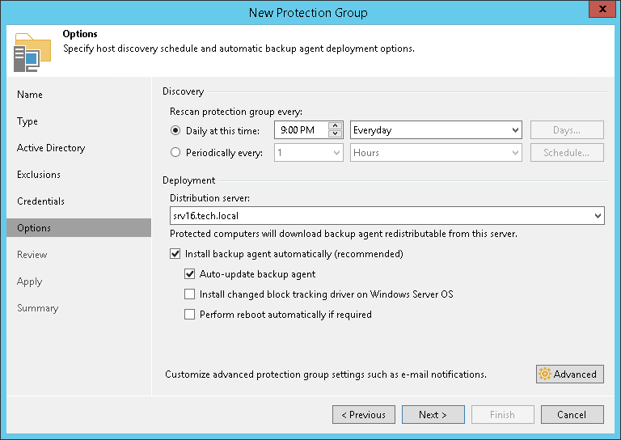The height and width of the screenshot is (440, 621).
Task: Open the Active Directory step
Action: (x=51, y=148)
